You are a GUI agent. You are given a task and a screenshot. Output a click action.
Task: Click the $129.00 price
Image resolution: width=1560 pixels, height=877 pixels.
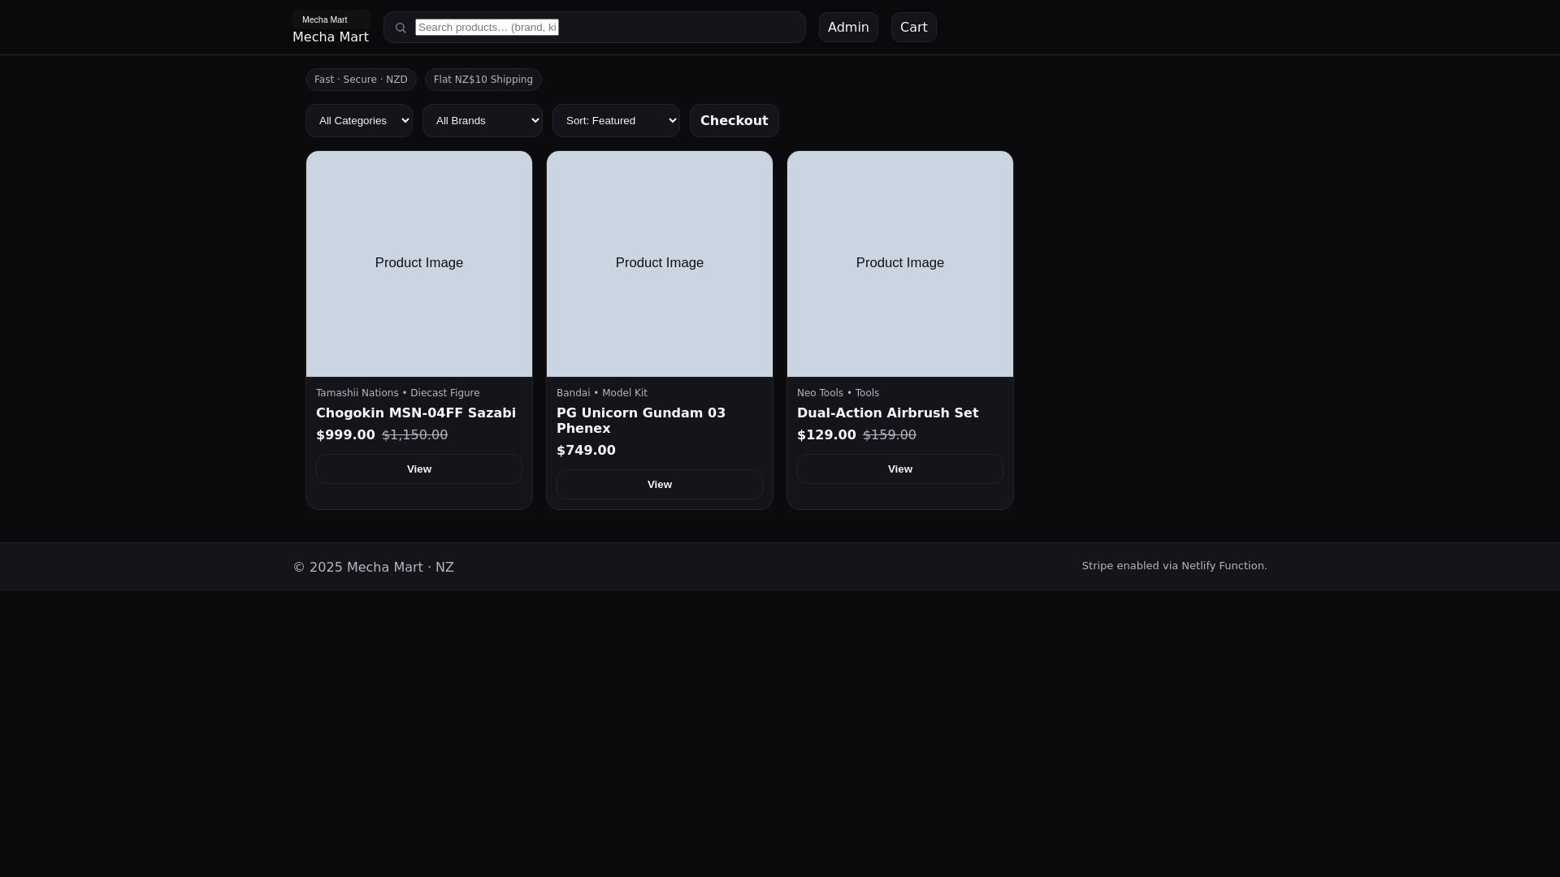point(826,435)
